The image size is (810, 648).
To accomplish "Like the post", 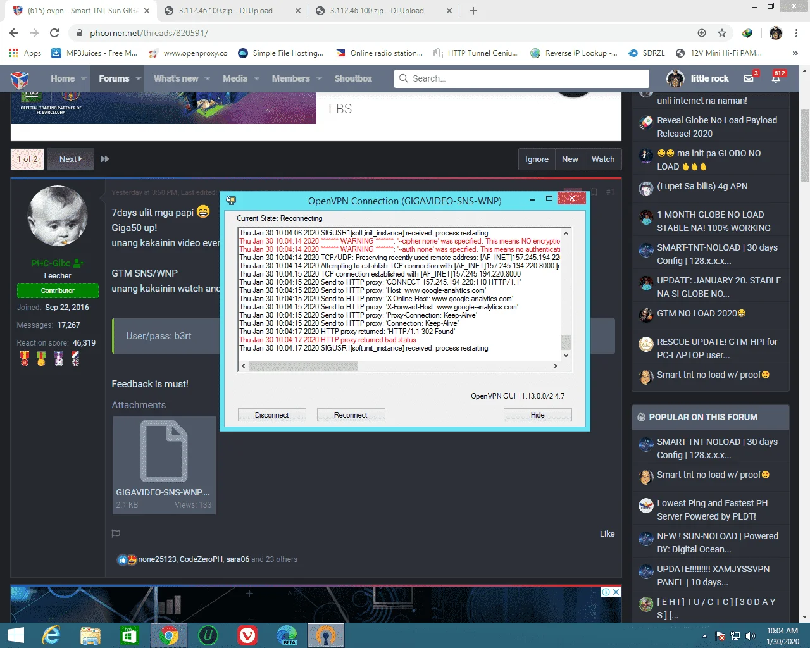I will [x=607, y=533].
